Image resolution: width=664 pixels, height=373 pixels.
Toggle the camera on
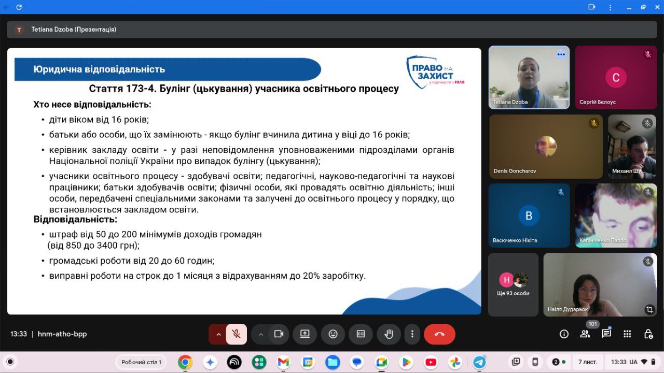coord(279,334)
